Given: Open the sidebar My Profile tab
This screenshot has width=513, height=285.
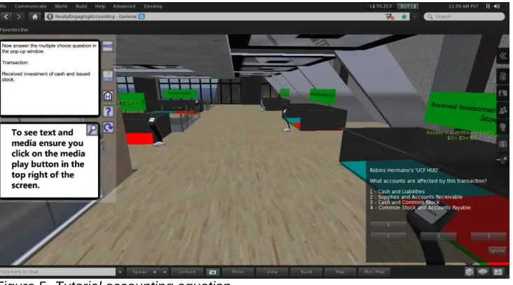Looking at the screenshot, I should click(503, 94).
